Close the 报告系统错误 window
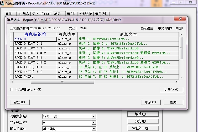The image size is (198, 132). pyautogui.click(x=190, y=2)
